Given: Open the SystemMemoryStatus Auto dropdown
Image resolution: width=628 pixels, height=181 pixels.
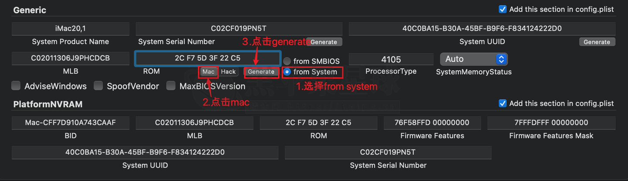Looking at the screenshot, I should point(474,59).
